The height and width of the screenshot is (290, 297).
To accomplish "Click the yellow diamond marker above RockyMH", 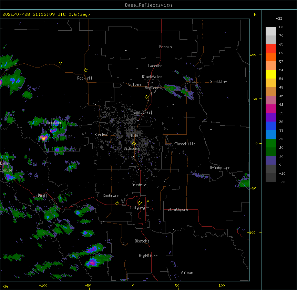I will pos(86,70).
